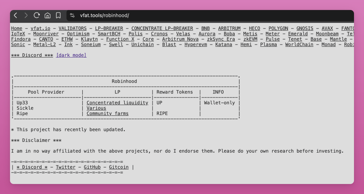Choose the WorldChain link
This screenshot has width=364, height=194.
299,45
